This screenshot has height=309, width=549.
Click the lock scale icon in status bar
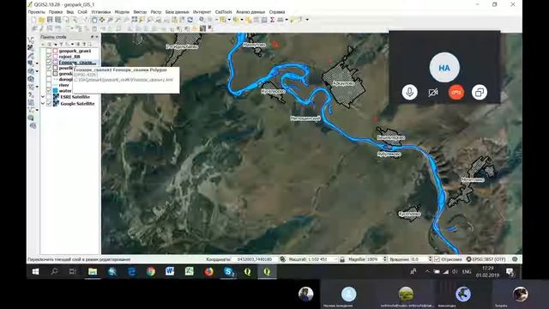pyautogui.click(x=342, y=259)
